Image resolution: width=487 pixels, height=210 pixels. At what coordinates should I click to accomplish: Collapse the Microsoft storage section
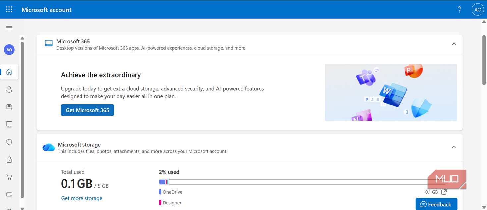(454, 147)
